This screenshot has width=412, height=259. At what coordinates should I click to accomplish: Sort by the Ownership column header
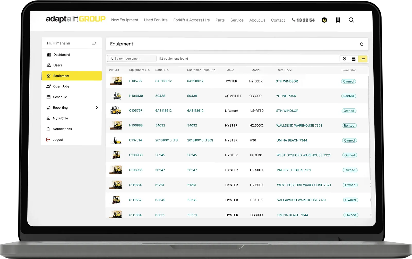[x=349, y=70]
